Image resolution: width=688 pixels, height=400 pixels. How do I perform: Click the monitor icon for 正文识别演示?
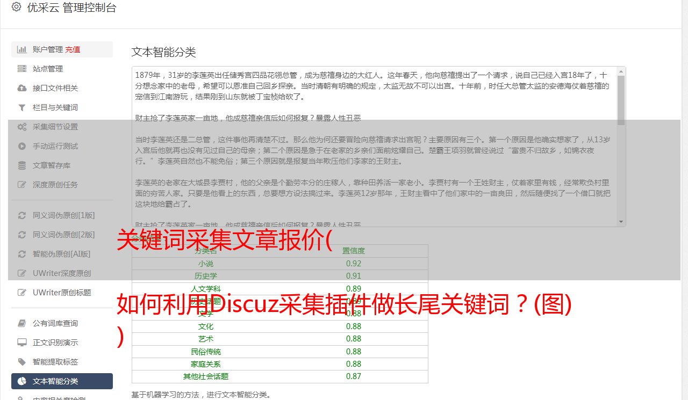[22, 343]
